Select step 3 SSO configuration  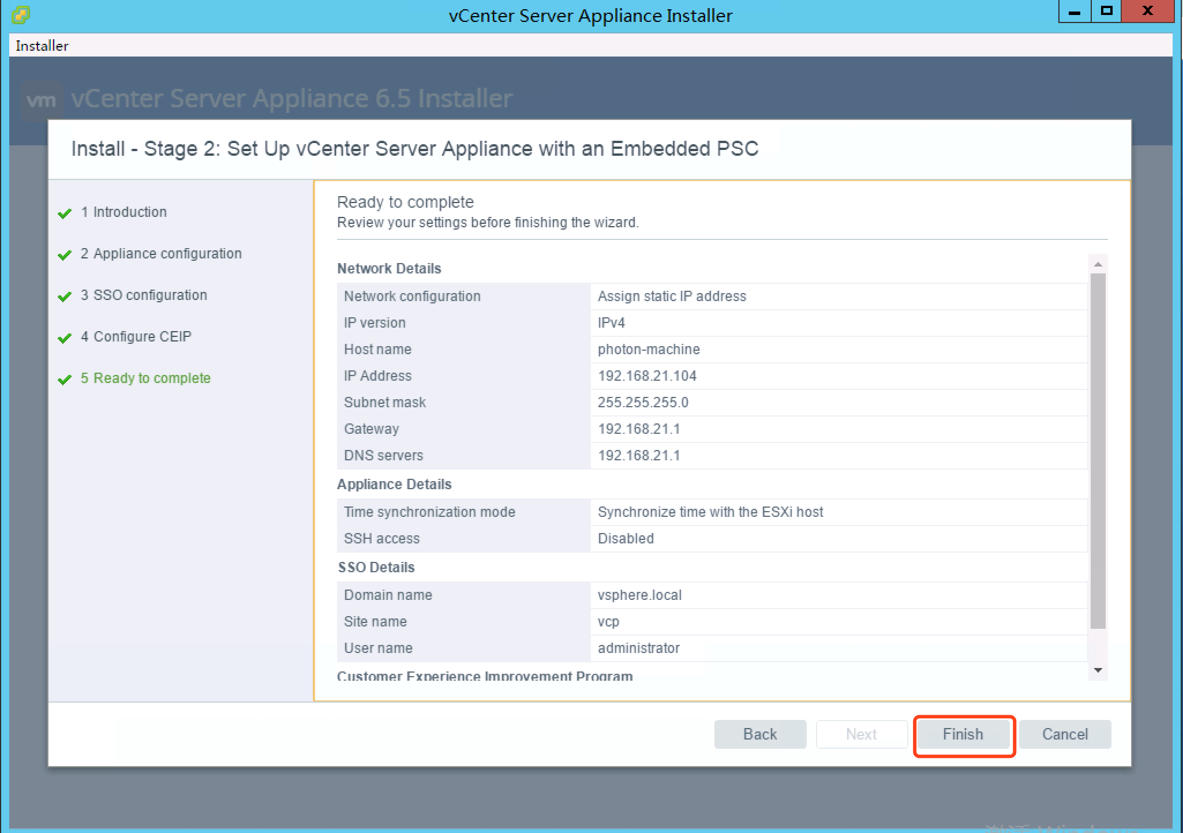pos(144,295)
